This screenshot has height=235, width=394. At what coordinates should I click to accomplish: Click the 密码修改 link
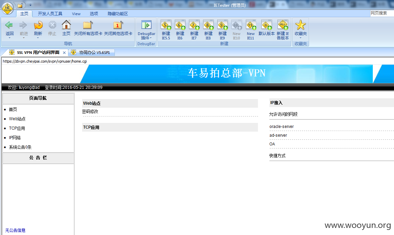click(90, 111)
